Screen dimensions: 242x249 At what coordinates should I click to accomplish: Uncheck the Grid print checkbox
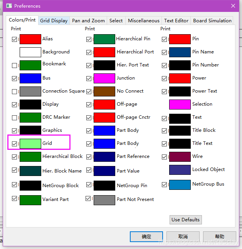15,144
